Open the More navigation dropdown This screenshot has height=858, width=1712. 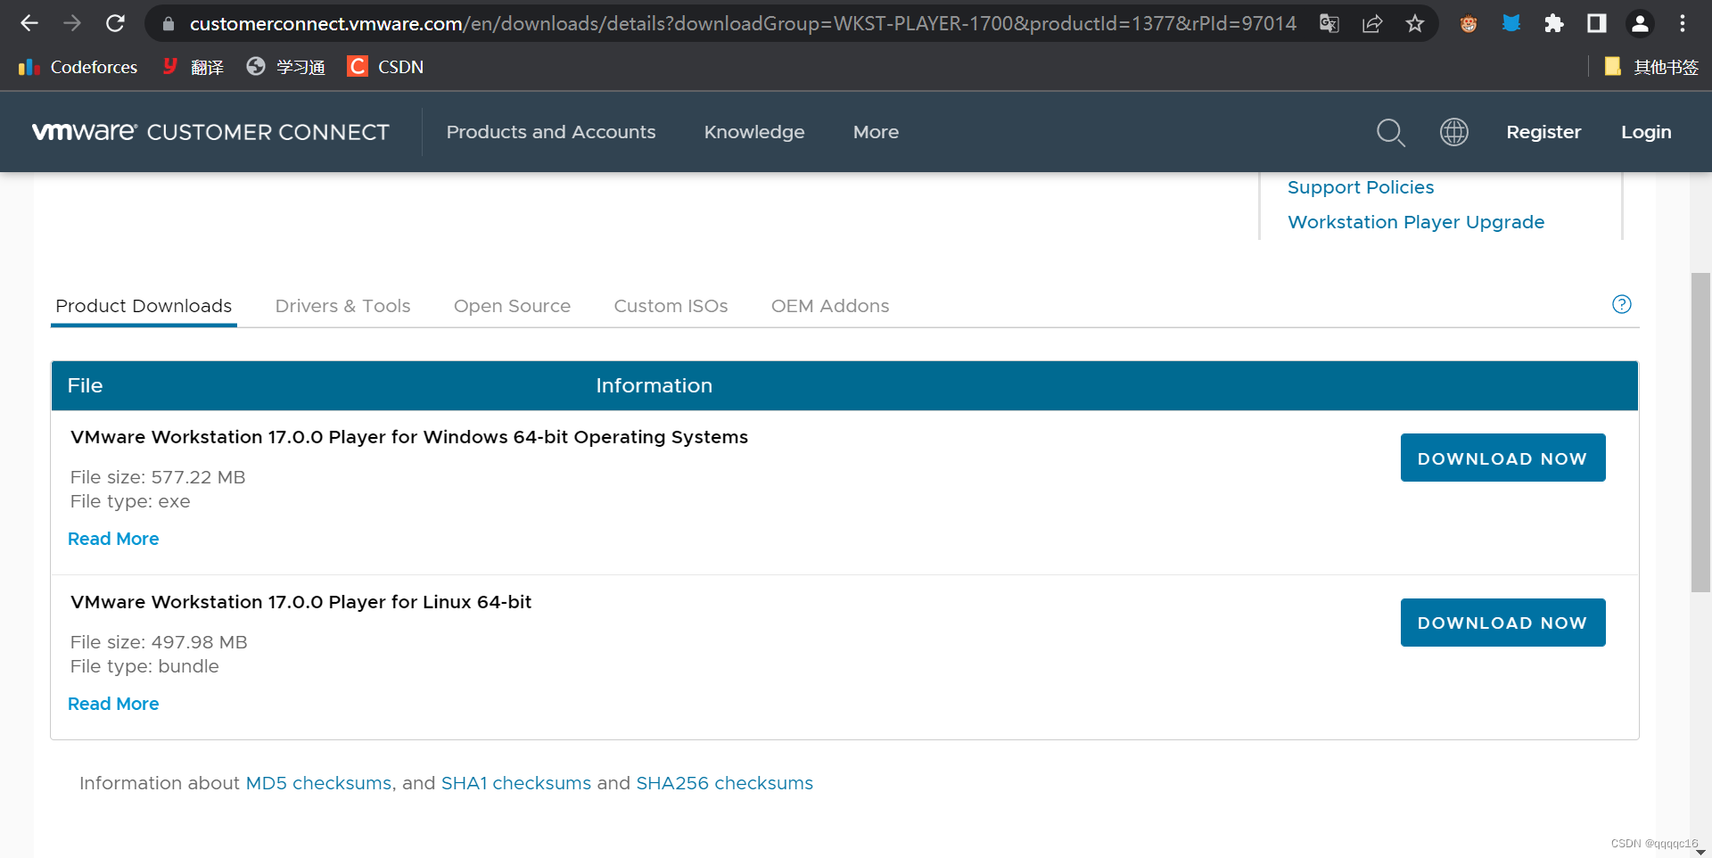875,132
